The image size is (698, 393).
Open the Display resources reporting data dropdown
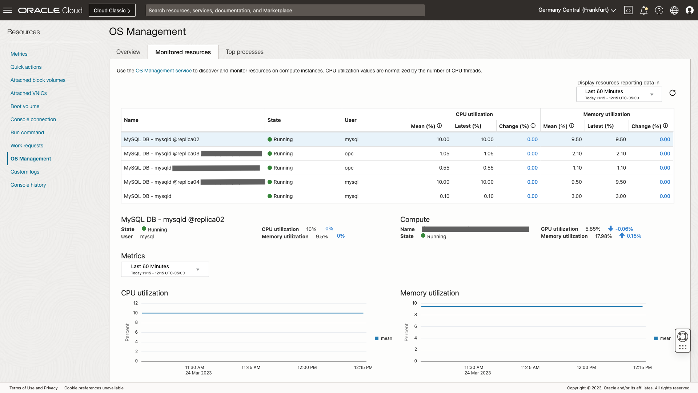(619, 94)
